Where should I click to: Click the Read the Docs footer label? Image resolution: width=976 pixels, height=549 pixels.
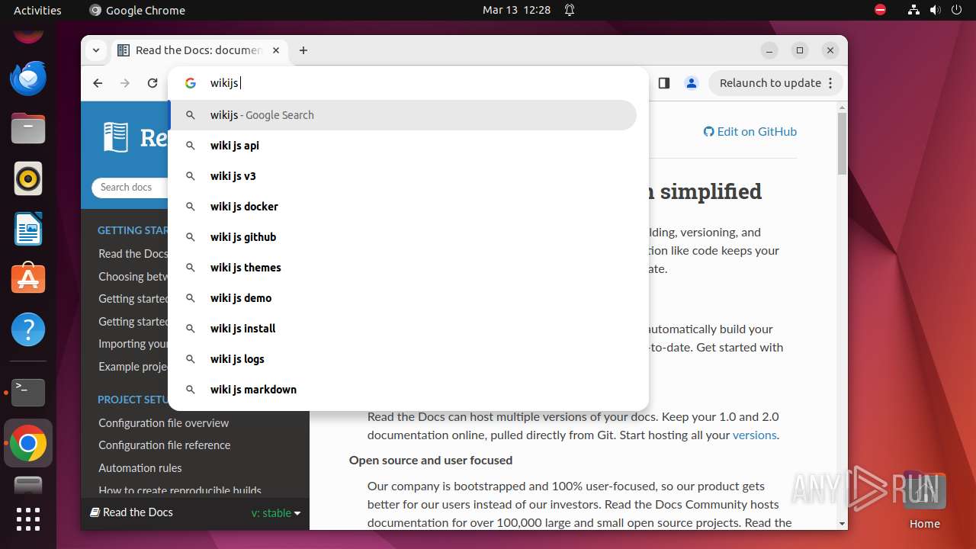(132, 512)
